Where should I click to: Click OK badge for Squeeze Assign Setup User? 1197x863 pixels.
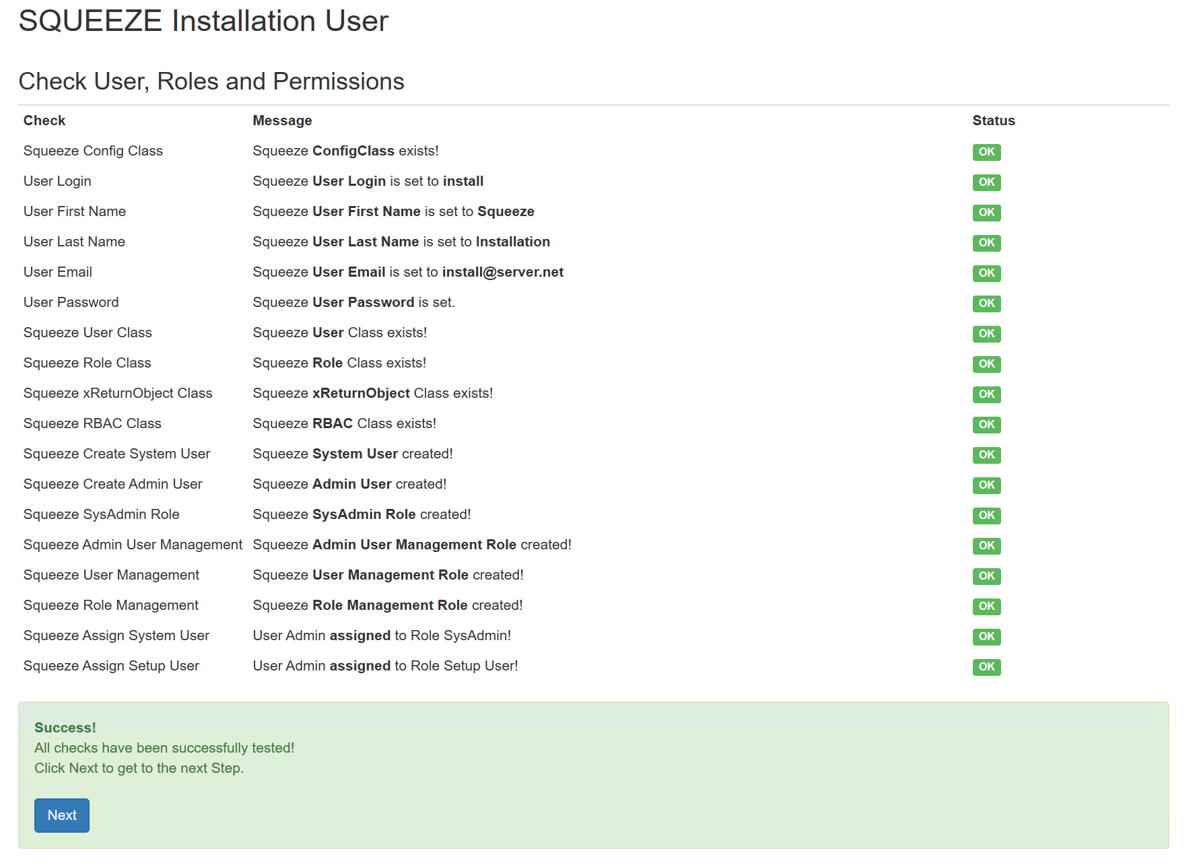(986, 667)
